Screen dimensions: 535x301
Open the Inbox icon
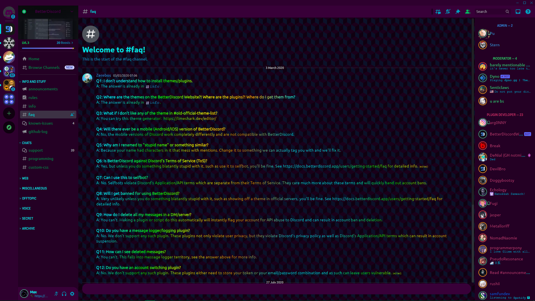pyautogui.click(x=518, y=12)
